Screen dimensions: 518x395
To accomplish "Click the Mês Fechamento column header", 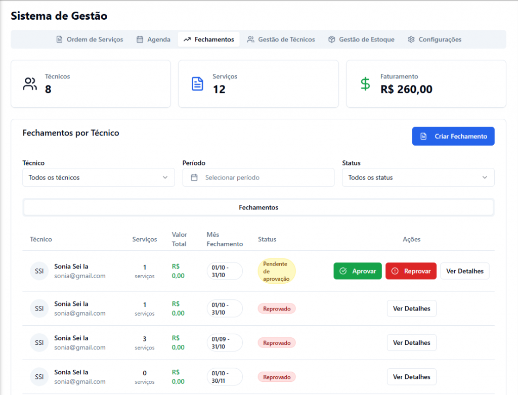I will tap(225, 239).
